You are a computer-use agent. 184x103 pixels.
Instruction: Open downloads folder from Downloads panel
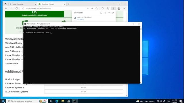point(101,13)
